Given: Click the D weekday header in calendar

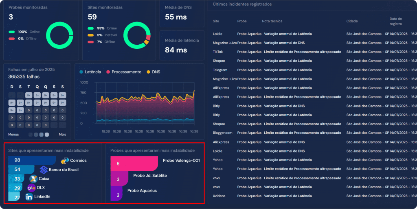Looking at the screenshot, I should (12, 87).
